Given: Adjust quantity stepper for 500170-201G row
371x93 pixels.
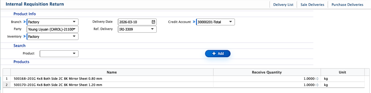Looking at the screenshot, I should tap(318, 85).
